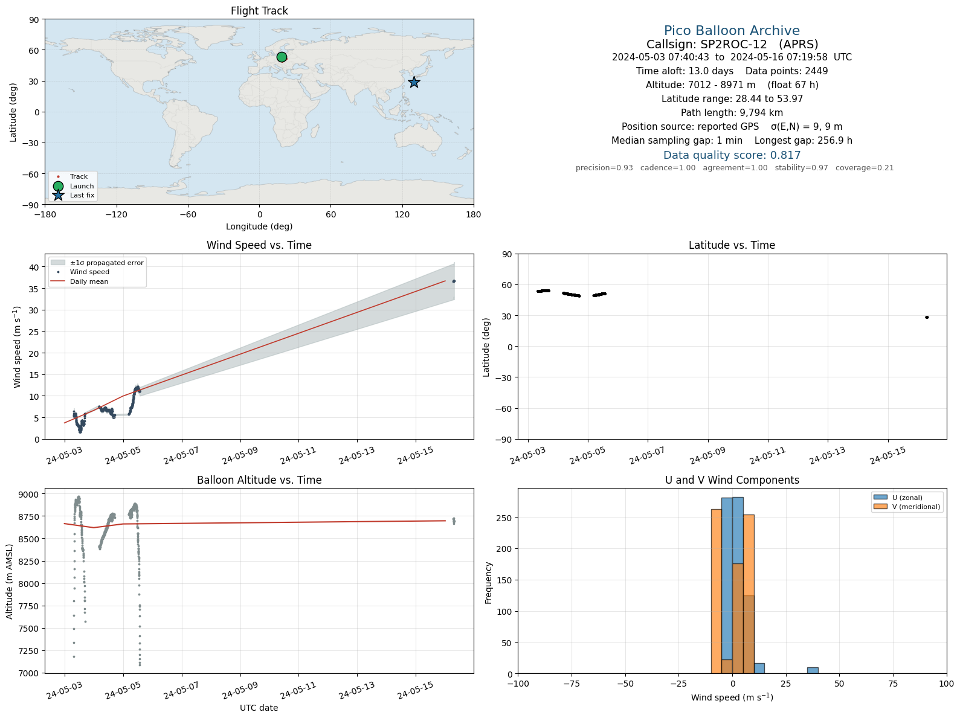Image resolution: width=960 pixels, height=718 pixels.
Task: Click the Frequency axis label
Action: (489, 583)
